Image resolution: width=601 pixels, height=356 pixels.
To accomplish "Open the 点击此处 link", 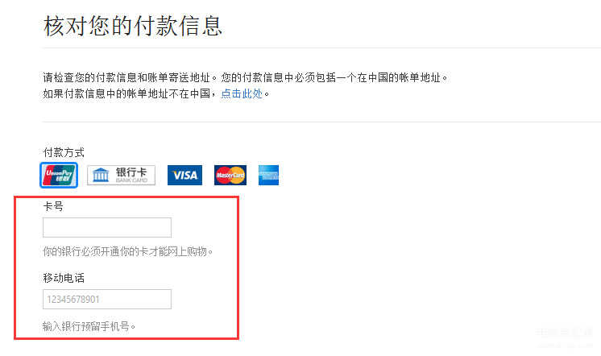I will click(242, 93).
